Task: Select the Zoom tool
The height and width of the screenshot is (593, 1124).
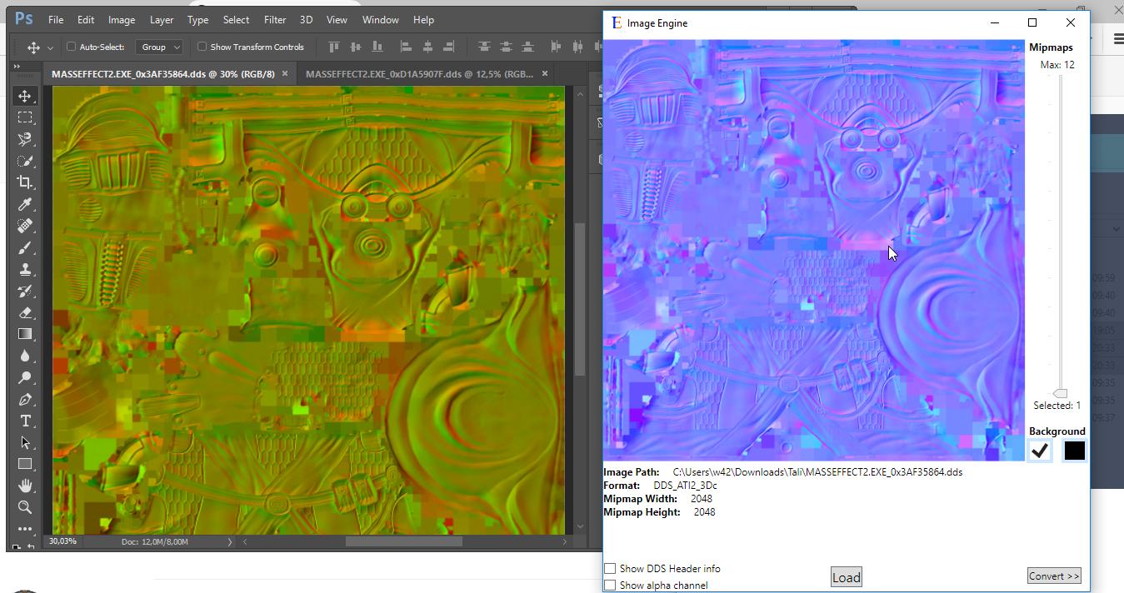Action: tap(25, 507)
